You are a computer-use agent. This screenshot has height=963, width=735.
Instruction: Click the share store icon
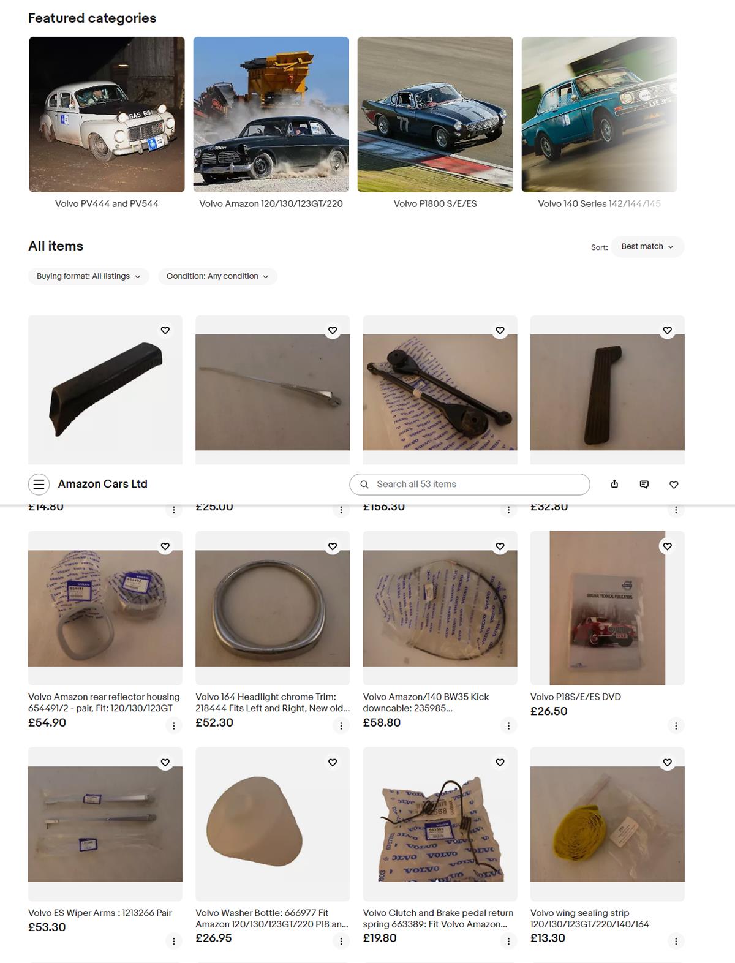pos(614,485)
